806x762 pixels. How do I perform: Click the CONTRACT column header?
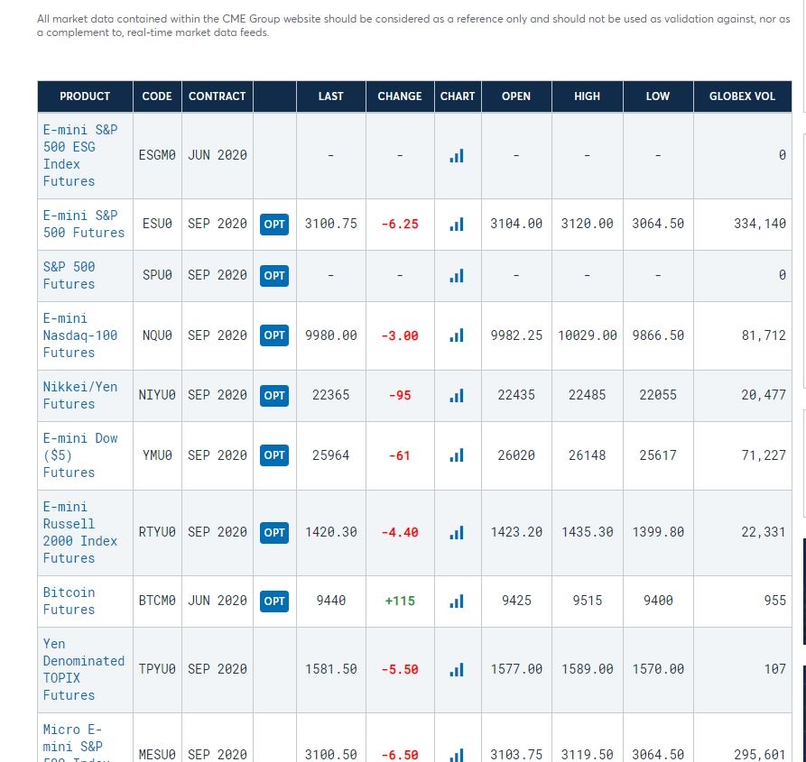point(217,96)
